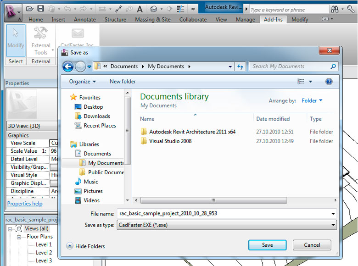The width and height of the screenshot is (358, 266).
Task: Expand the File name history dropdown
Action: click(x=333, y=214)
